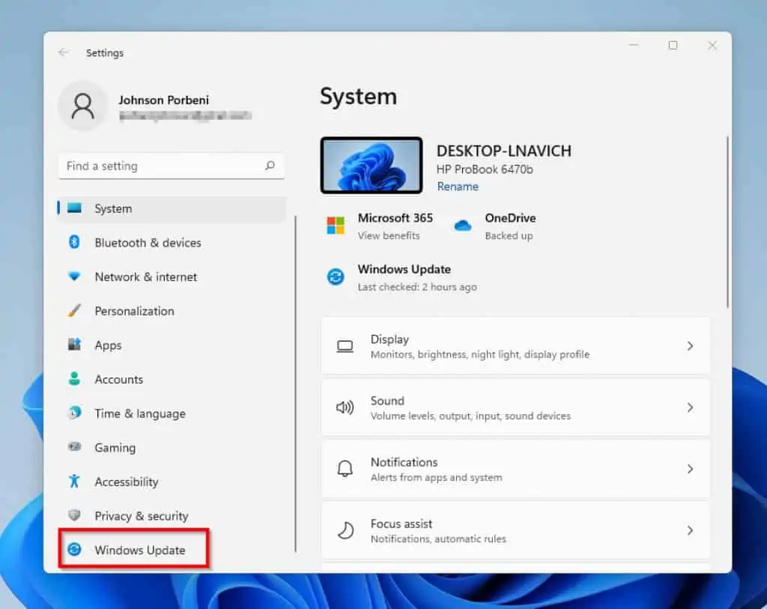Open Sound settings chevron arrow

(690, 407)
